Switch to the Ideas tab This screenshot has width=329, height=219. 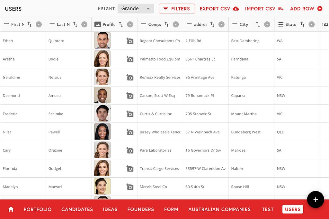click(x=110, y=209)
